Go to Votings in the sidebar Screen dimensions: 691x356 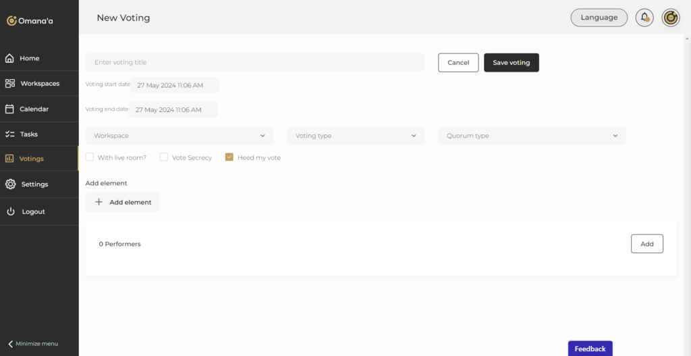31,159
